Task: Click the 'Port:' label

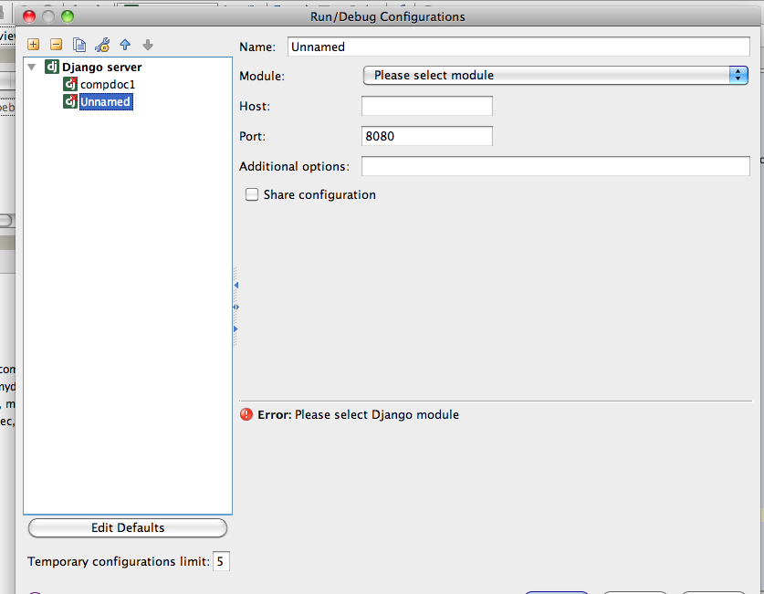Action: click(x=253, y=136)
